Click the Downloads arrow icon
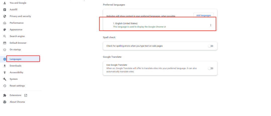271x116 pixels. 5,66
